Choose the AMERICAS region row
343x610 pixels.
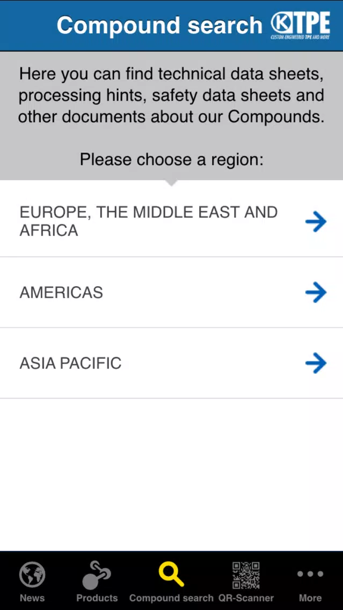click(172, 293)
